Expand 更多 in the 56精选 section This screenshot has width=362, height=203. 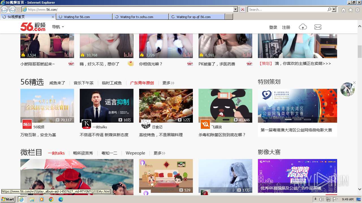[168, 83]
